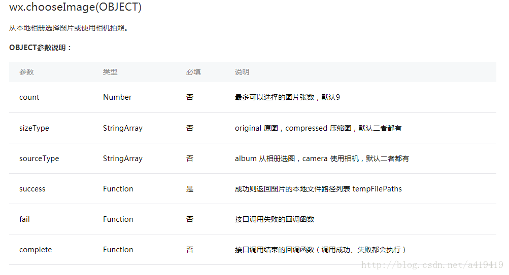Select the 类型 column header
Screen dimensions: 509x275
[110, 72]
